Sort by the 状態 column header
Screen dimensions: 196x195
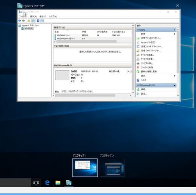(84, 32)
